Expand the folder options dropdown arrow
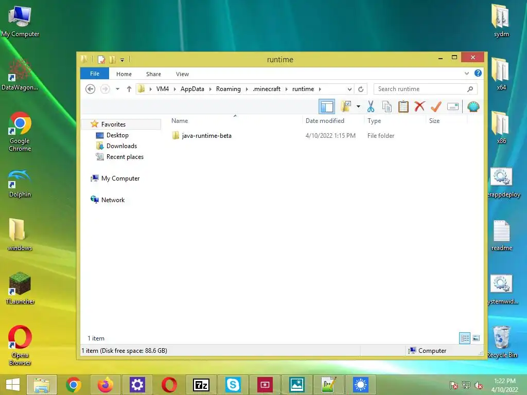 pyautogui.click(x=358, y=107)
